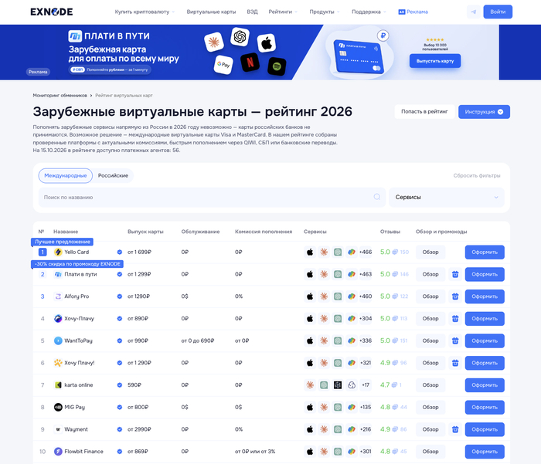Click verified badge next to MIG Pay

pos(119,407)
